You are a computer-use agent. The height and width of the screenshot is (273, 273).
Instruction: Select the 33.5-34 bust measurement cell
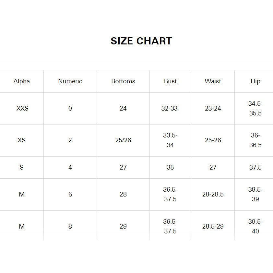tap(170, 140)
